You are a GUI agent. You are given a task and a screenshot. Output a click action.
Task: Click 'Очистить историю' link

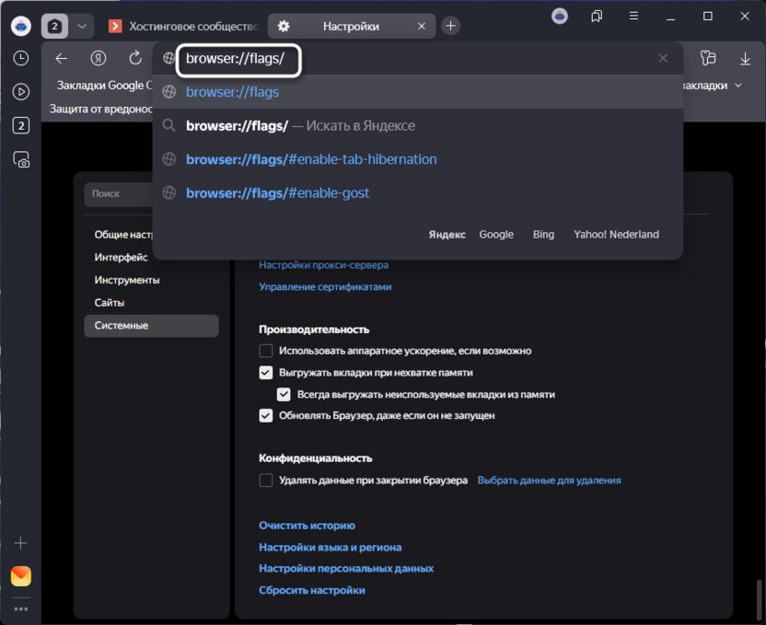click(x=307, y=526)
